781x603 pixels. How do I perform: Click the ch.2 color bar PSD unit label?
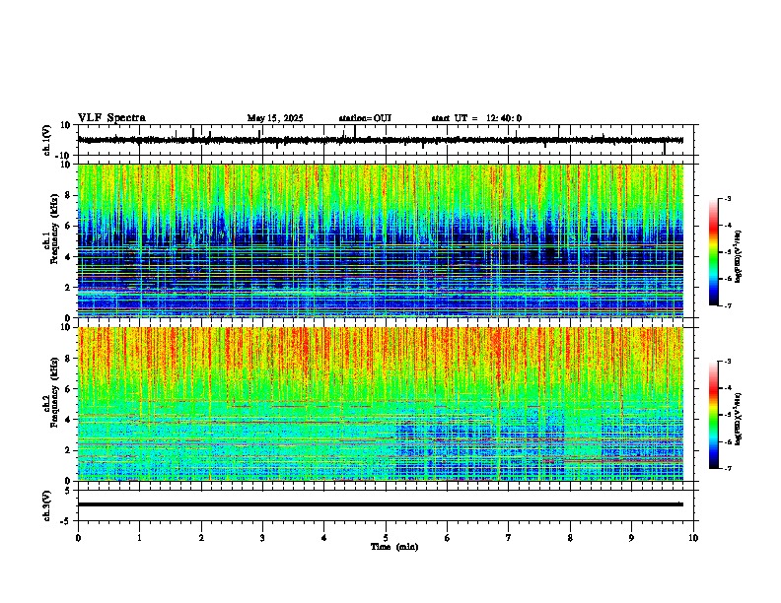738,420
